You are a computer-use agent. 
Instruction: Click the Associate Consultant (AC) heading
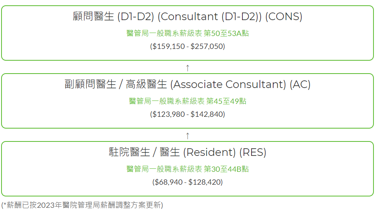(188, 84)
